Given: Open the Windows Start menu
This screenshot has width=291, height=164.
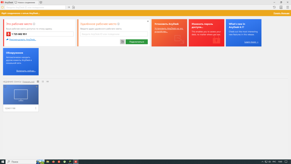Looking at the screenshot, I should 3,162.
